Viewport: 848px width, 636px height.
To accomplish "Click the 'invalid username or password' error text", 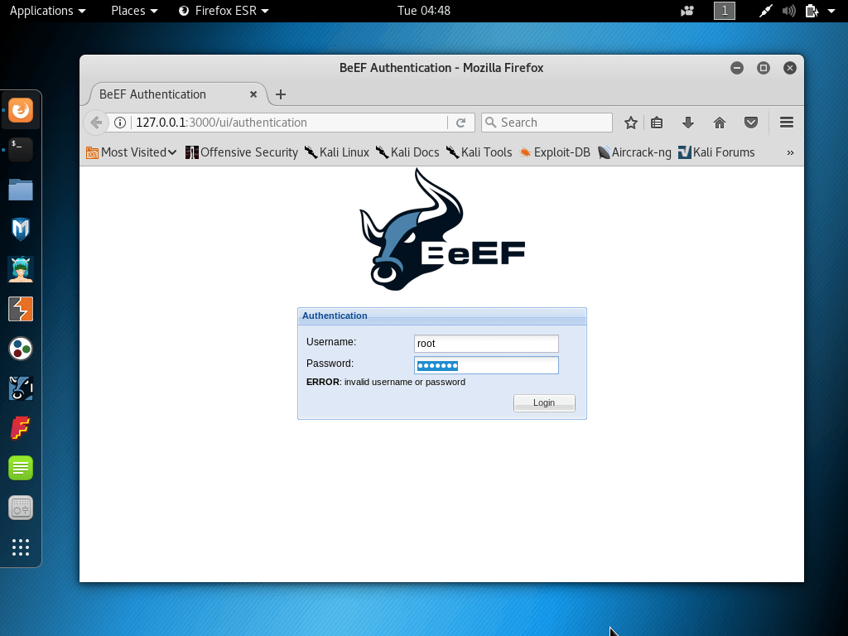I will [x=404, y=382].
